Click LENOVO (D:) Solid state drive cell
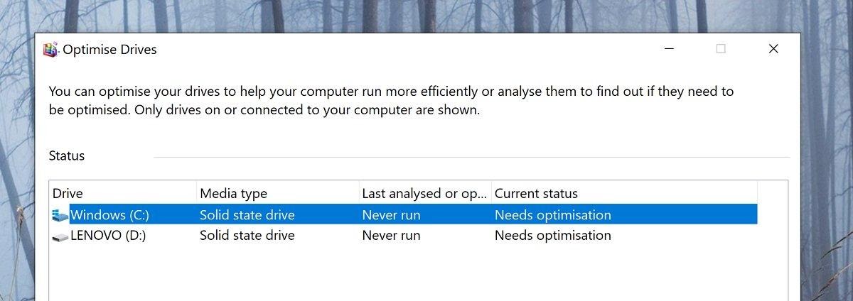This screenshot has height=301, width=853. [x=247, y=236]
